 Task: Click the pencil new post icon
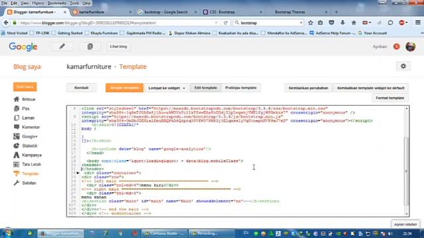tap(62, 46)
